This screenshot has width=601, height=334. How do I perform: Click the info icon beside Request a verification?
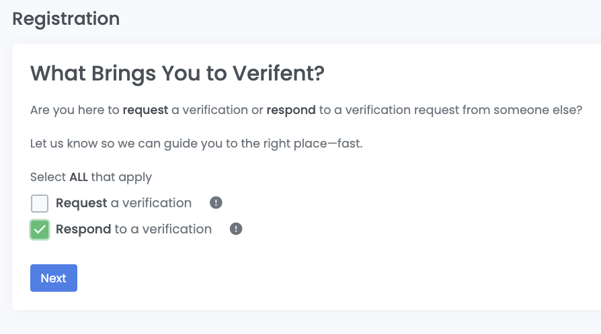click(216, 203)
